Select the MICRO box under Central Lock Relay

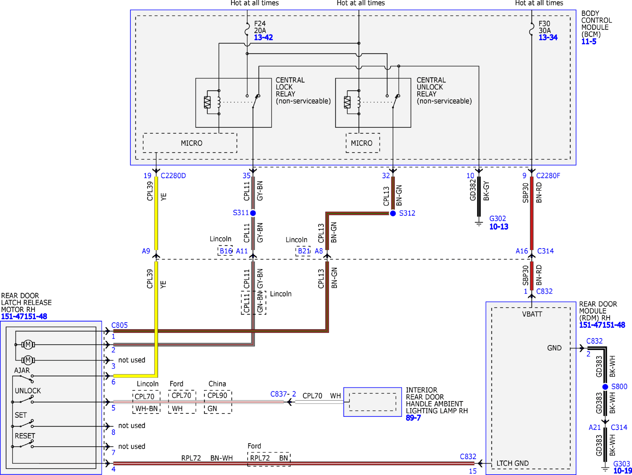pos(190,143)
